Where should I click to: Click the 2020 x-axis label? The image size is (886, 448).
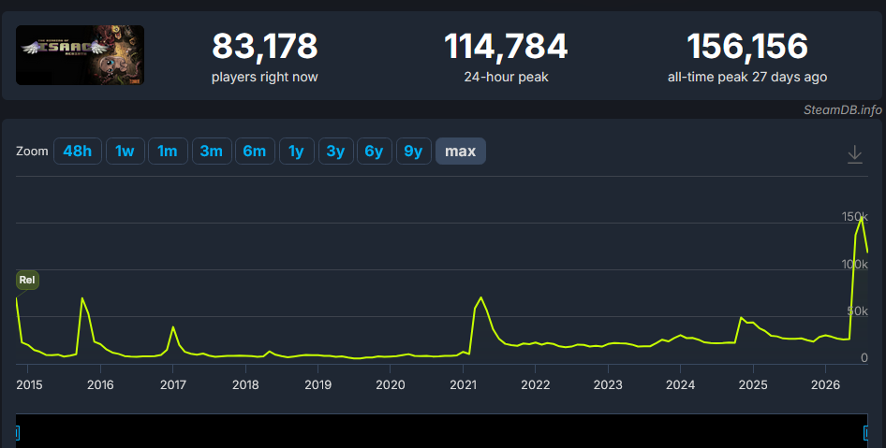(x=391, y=384)
